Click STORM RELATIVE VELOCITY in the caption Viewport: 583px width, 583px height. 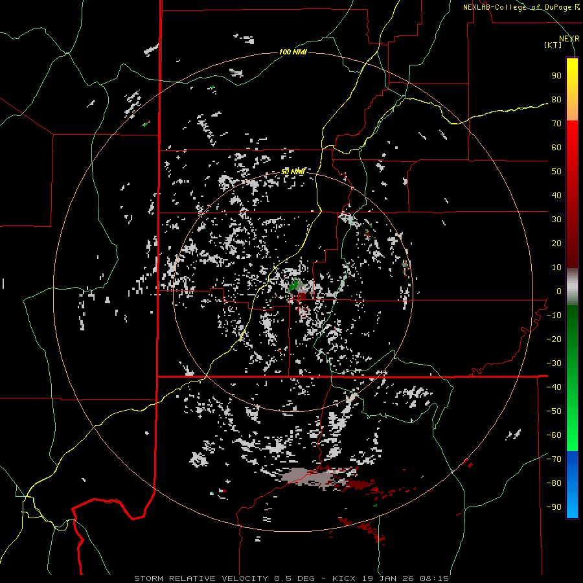[x=201, y=578]
